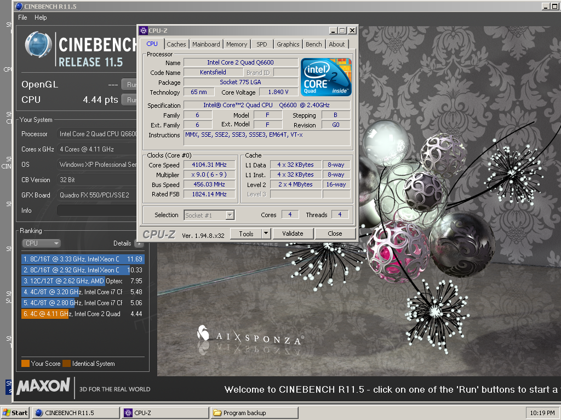Viewport: 561px width, 420px height.
Task: Click the CPU-Z title bar icon
Action: [x=144, y=31]
